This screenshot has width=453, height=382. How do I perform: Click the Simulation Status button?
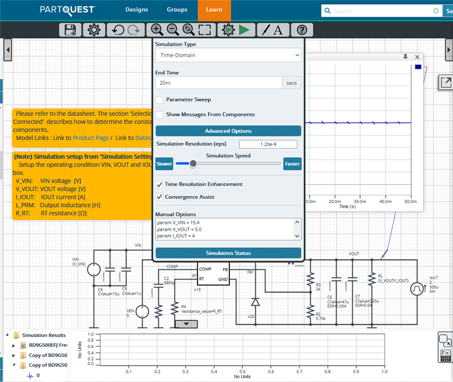point(228,253)
